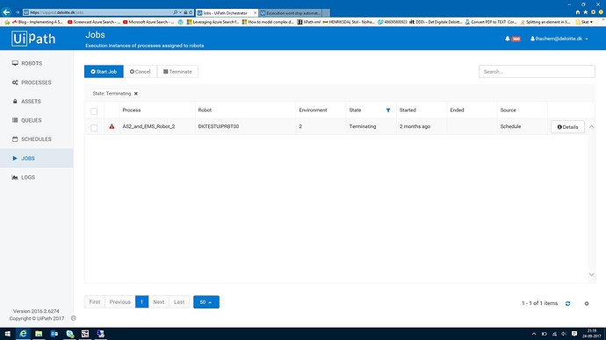Open the lhachem@deloitte.dk user menu
This screenshot has width=606, height=340.
click(559, 39)
